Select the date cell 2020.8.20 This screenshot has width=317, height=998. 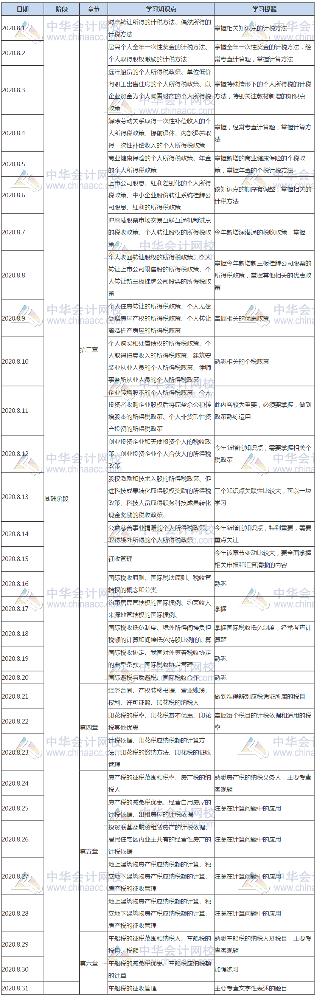(x=22, y=677)
